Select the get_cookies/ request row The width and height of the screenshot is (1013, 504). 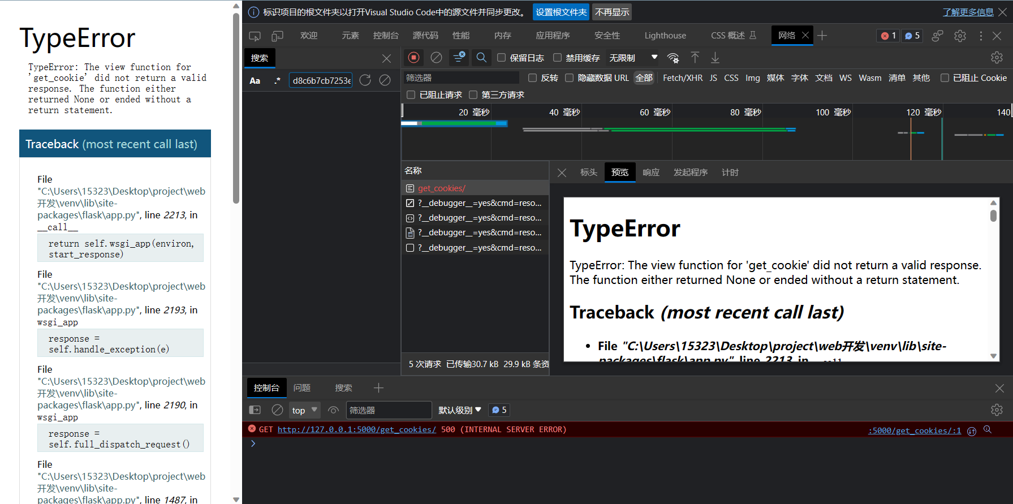475,188
